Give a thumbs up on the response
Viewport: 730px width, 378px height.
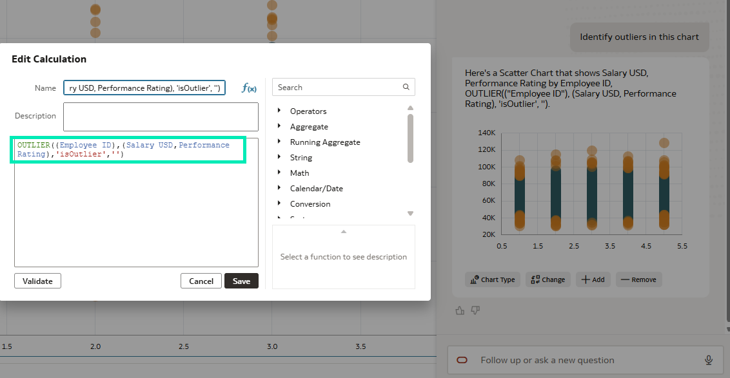click(459, 310)
